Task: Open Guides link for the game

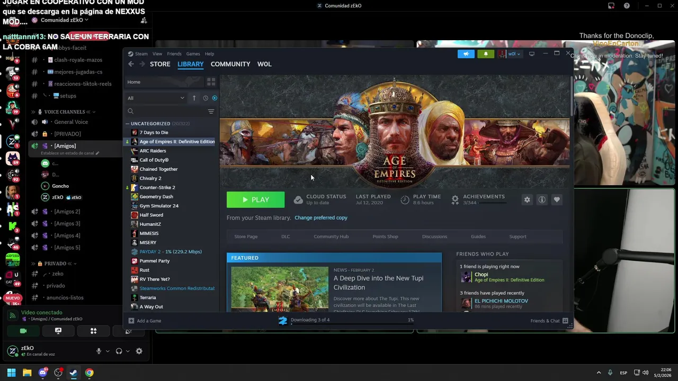Action: [478, 237]
